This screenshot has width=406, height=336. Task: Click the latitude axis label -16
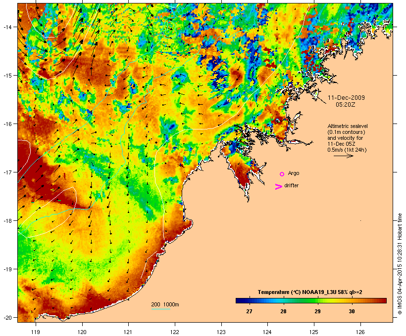[7, 124]
